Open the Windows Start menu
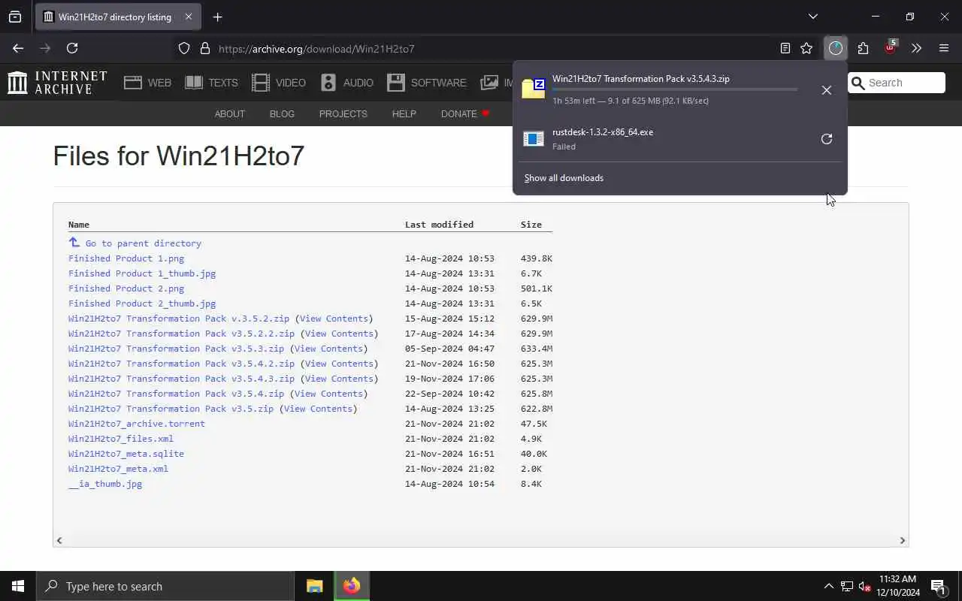 [x=18, y=586]
